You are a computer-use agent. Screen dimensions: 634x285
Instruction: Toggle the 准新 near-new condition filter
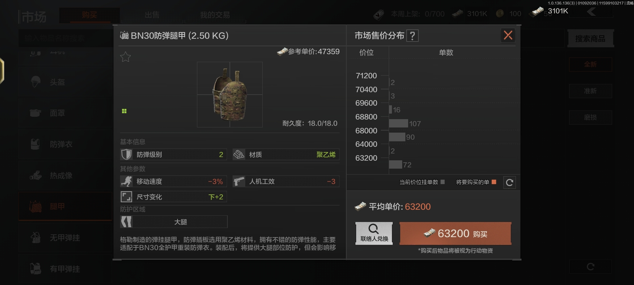[x=590, y=91]
